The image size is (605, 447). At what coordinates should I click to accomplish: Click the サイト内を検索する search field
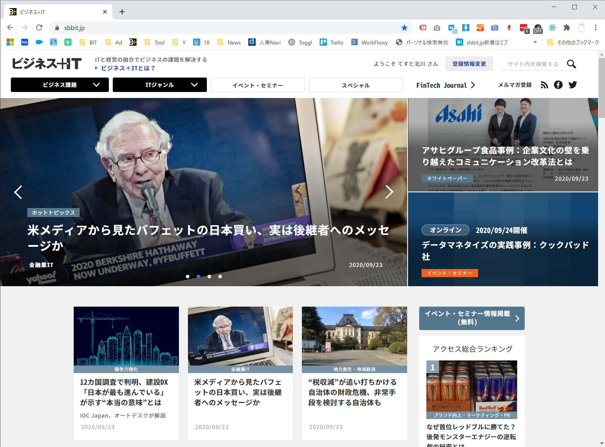coord(533,64)
